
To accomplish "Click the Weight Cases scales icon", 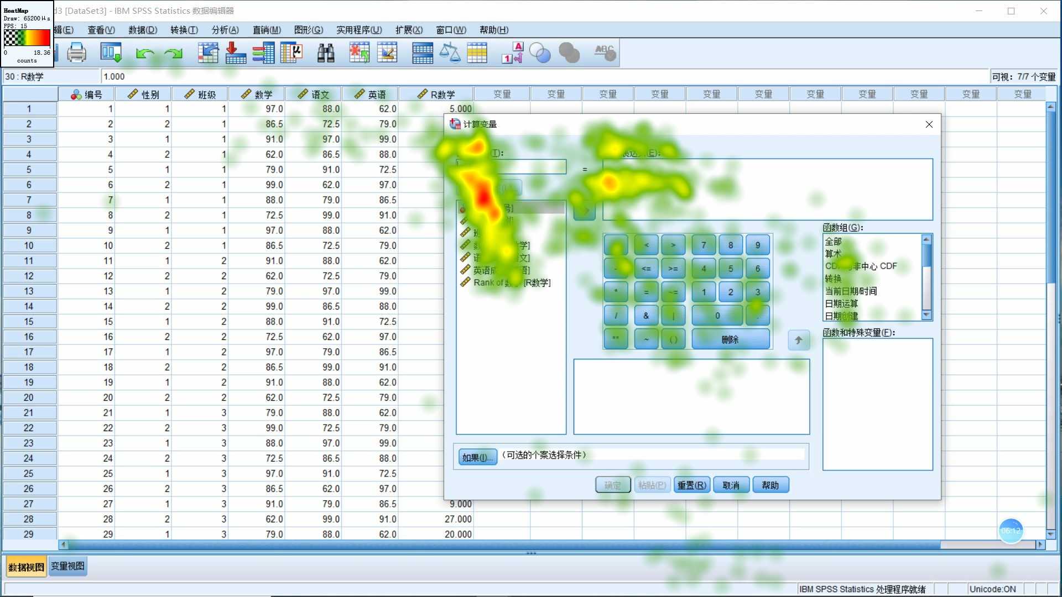I will [x=450, y=53].
